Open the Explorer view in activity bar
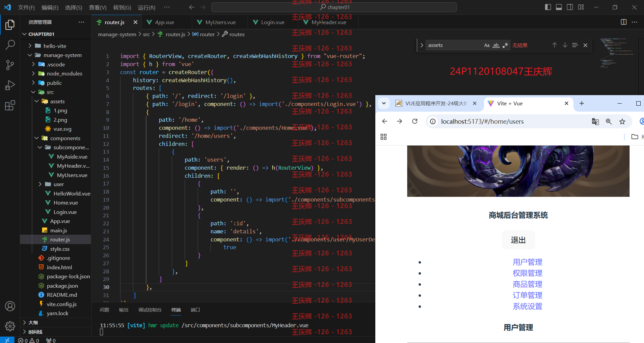The width and height of the screenshot is (644, 343). click(x=10, y=24)
